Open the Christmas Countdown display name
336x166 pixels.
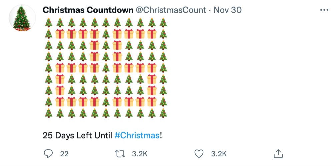[88, 10]
